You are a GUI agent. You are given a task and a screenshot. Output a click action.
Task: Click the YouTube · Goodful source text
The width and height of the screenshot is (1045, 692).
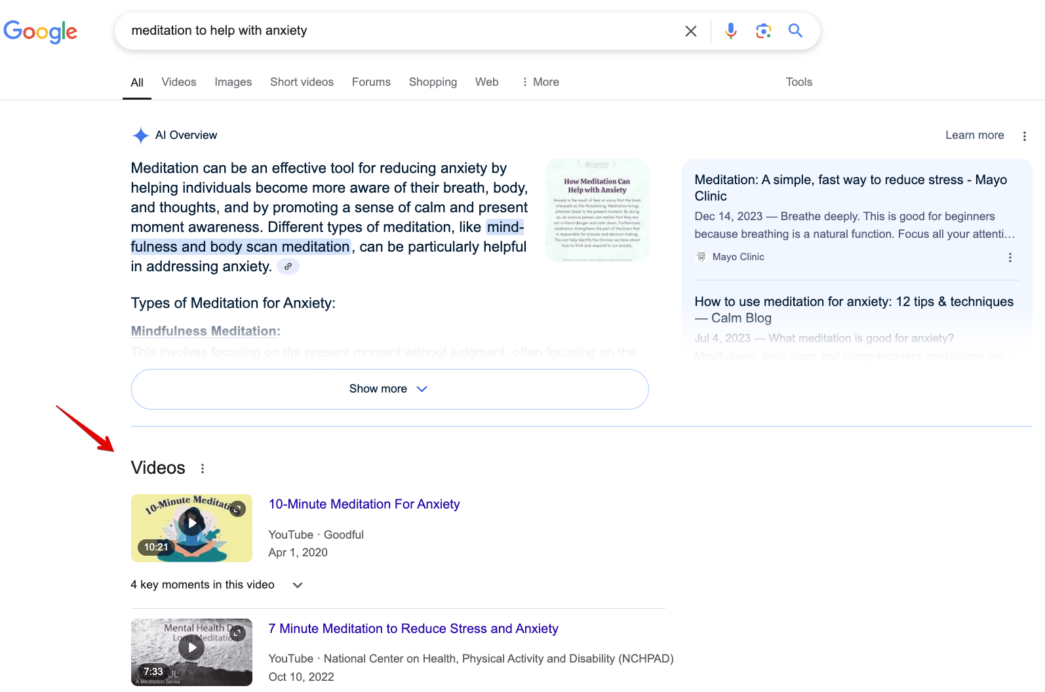pyautogui.click(x=316, y=535)
